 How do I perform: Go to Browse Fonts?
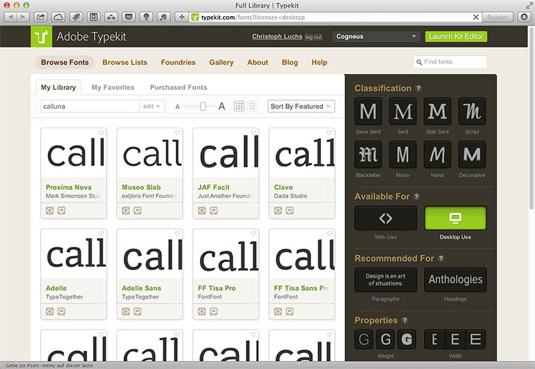click(x=65, y=62)
